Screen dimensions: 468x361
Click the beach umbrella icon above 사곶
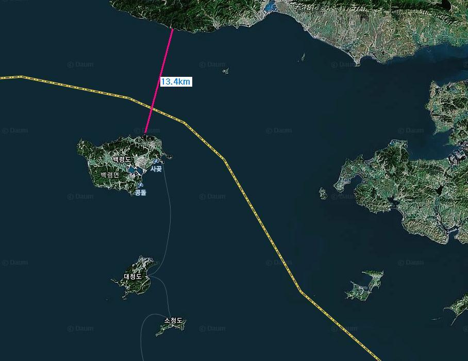tap(155, 161)
